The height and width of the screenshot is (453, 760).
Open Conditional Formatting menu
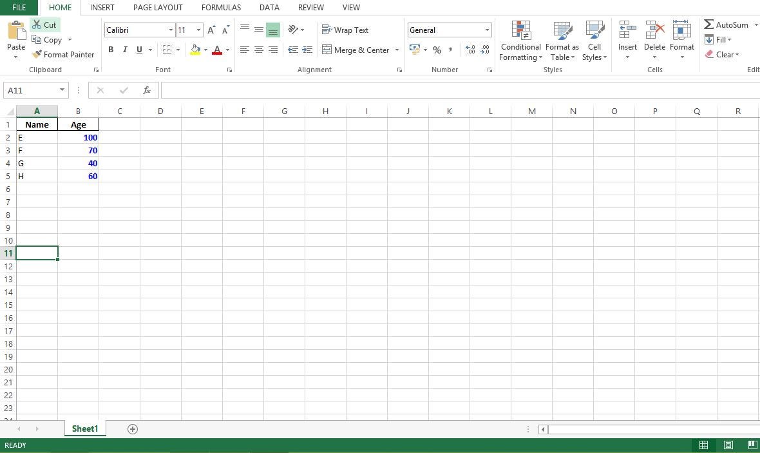pyautogui.click(x=521, y=41)
